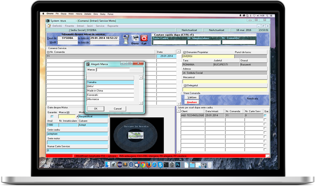Viewport: 315px width, 186px height.
Task: Click the Marca text input field
Action: (x=114, y=70)
